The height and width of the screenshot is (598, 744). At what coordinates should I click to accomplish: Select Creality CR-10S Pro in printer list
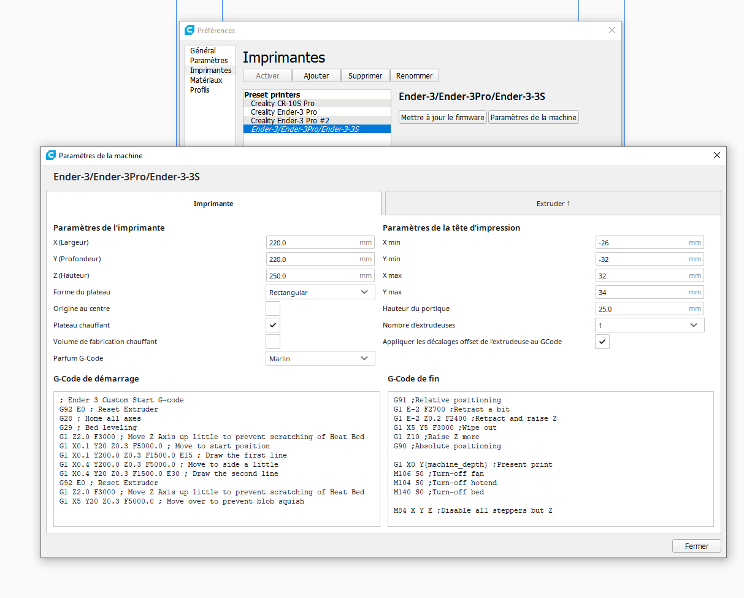click(317, 103)
